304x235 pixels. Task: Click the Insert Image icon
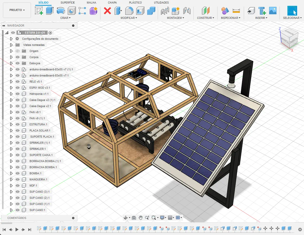(x=273, y=11)
